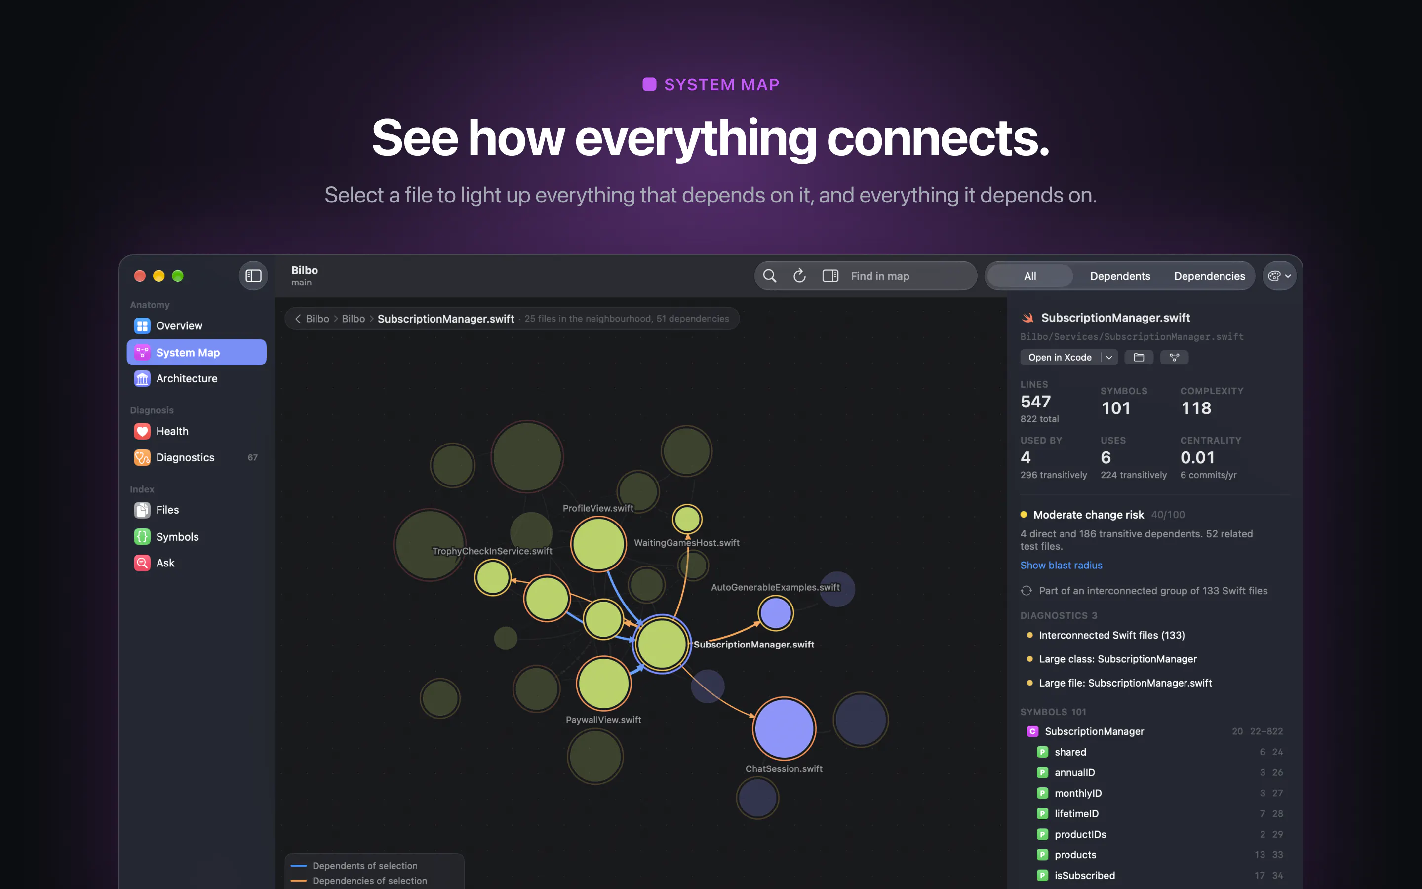Screen dimensions: 1422x889
Task: Open the Overview sidebar item
Action: (x=196, y=326)
